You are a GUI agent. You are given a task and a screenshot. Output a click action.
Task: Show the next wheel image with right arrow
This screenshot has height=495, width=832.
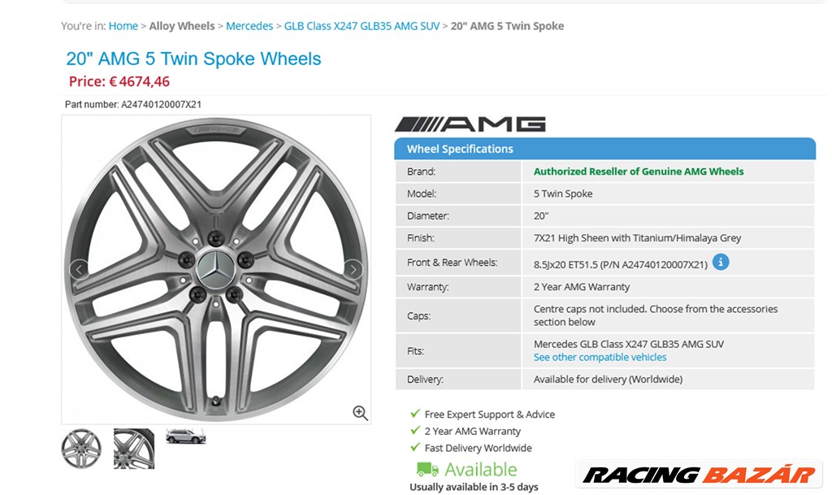353,270
